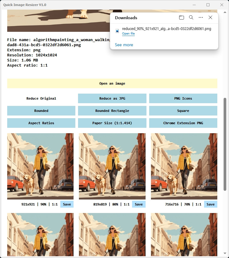Select Reduce as JPG mode
This screenshot has width=229, height=258.
point(112,98)
